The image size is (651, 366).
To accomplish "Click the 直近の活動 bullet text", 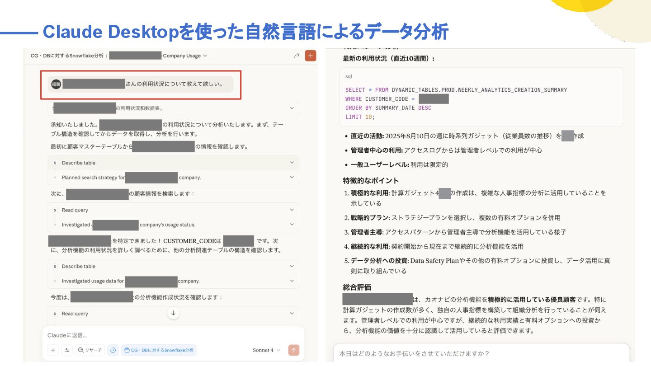I will click(x=467, y=136).
